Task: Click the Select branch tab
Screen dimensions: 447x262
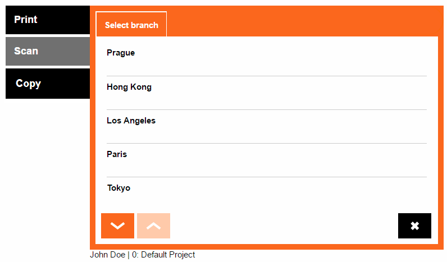Action: [131, 25]
